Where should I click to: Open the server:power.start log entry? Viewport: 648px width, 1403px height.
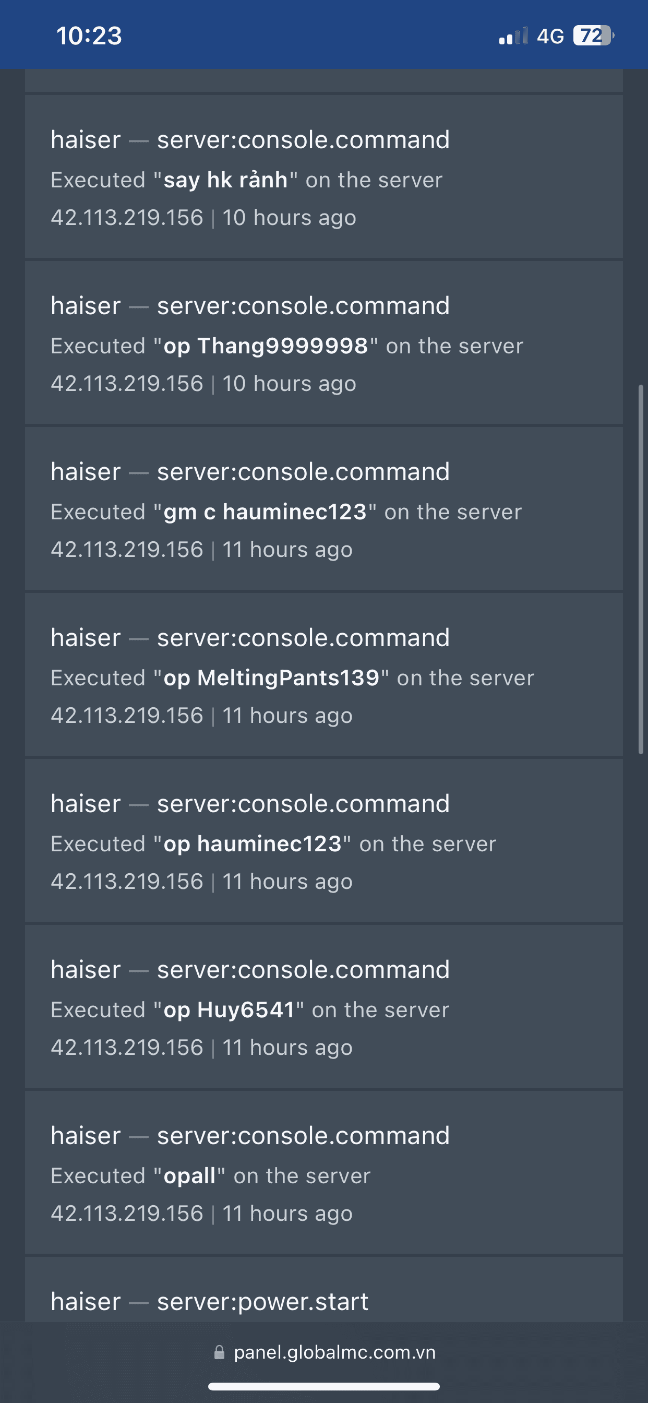tap(262, 1302)
